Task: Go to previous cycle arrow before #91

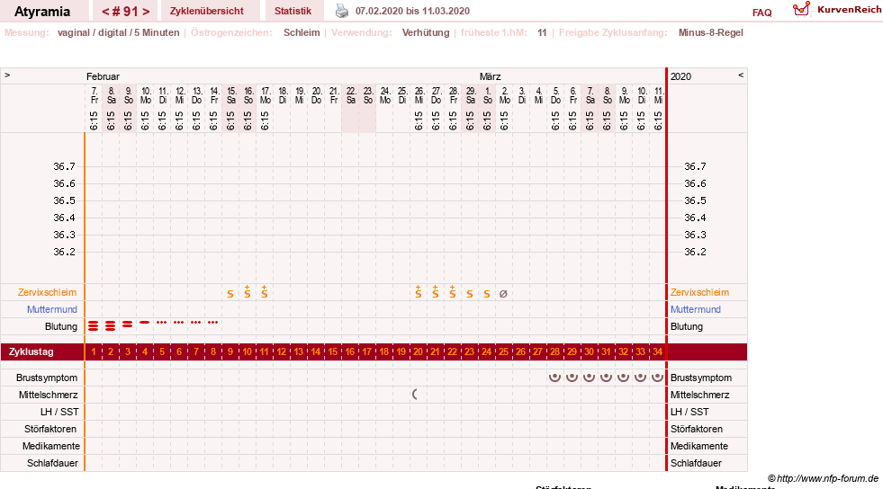Action: (x=105, y=12)
